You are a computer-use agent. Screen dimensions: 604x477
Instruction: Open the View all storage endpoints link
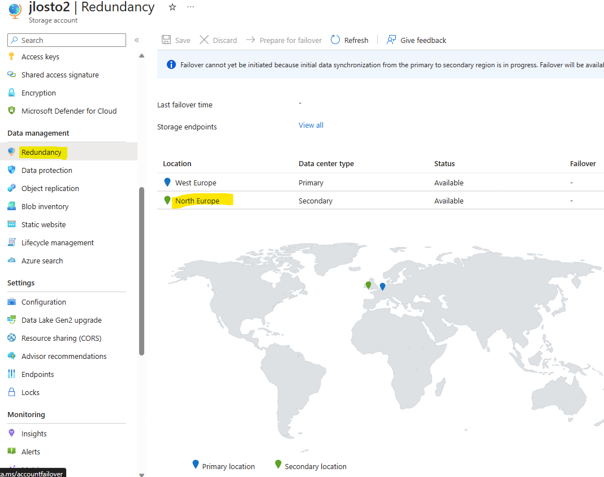(311, 125)
